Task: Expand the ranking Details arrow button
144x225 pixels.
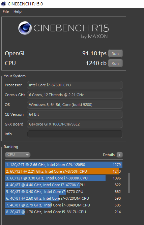Action: pos(120,155)
